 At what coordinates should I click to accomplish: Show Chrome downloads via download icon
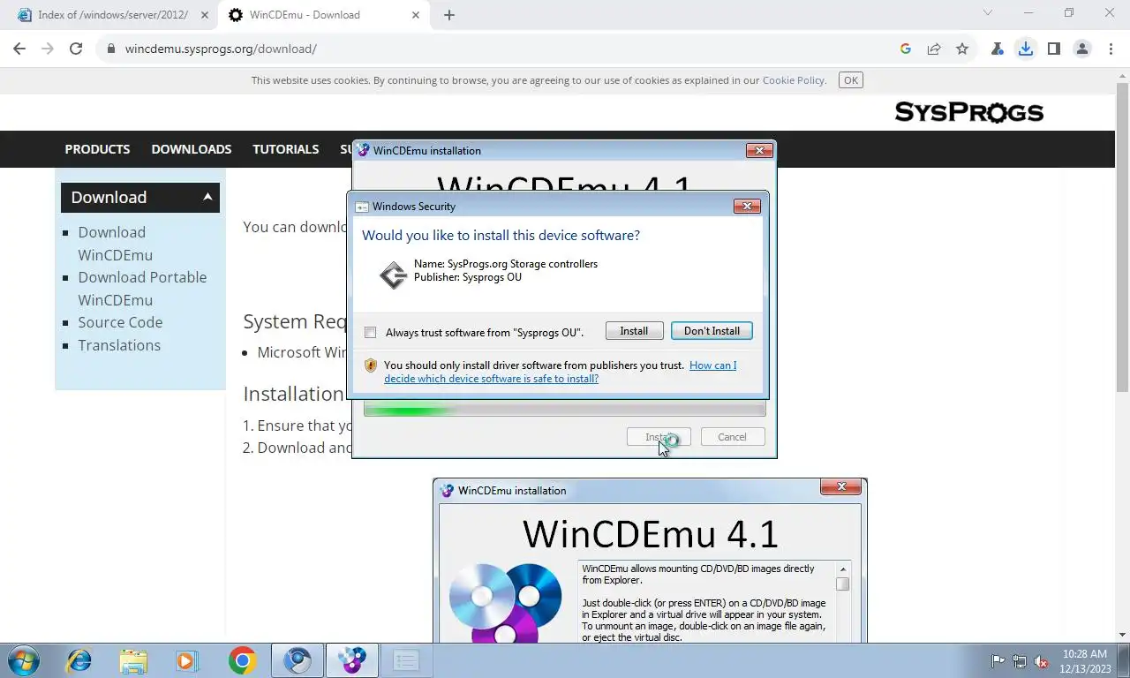tap(1026, 49)
